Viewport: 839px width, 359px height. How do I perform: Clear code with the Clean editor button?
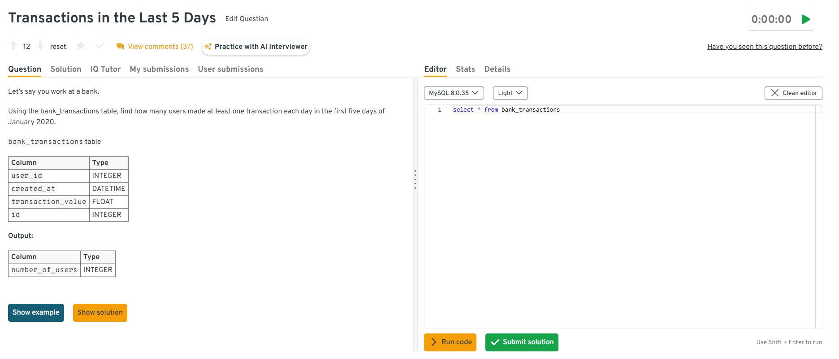(x=793, y=93)
